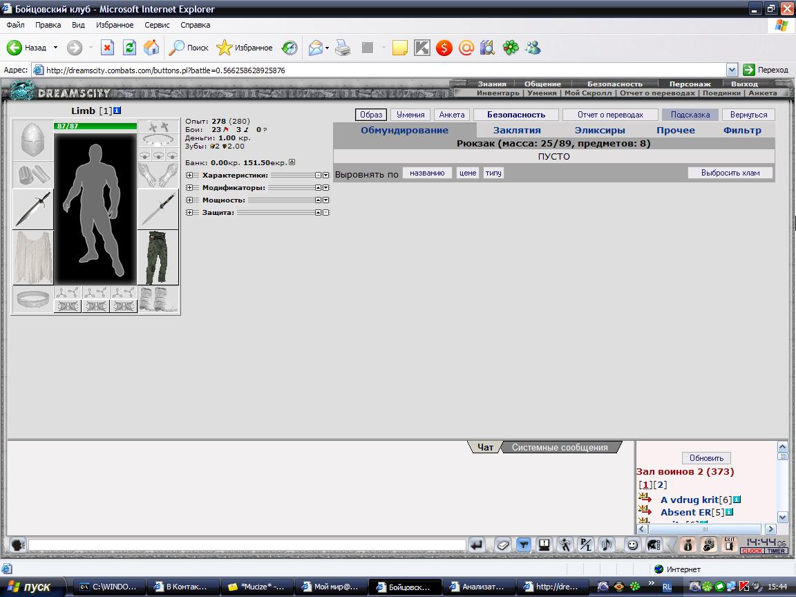Open the Messenger people icon in toolbar
This screenshot has width=796, height=597.
pyautogui.click(x=533, y=48)
